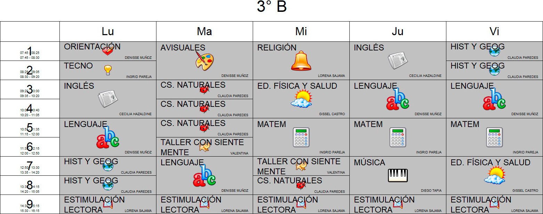Image resolution: width=543 pixels, height=214 pixels.
Task: Select the Mi column header
Action: pyautogui.click(x=301, y=32)
